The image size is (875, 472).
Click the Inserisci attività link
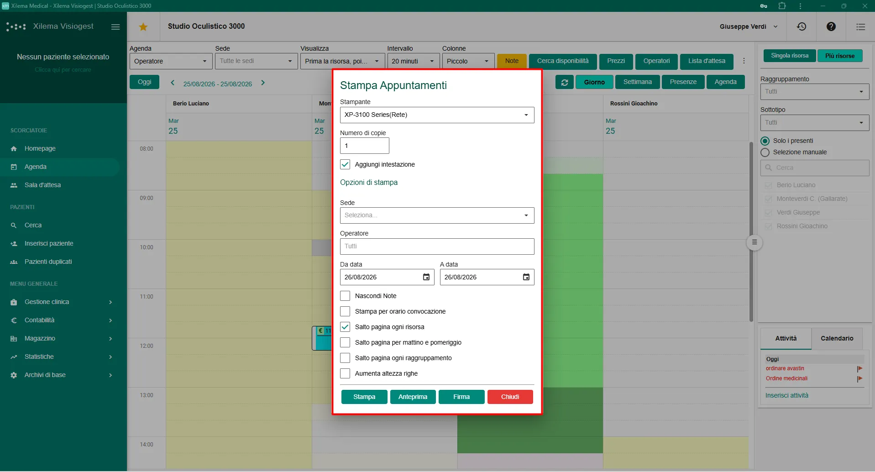tap(787, 396)
